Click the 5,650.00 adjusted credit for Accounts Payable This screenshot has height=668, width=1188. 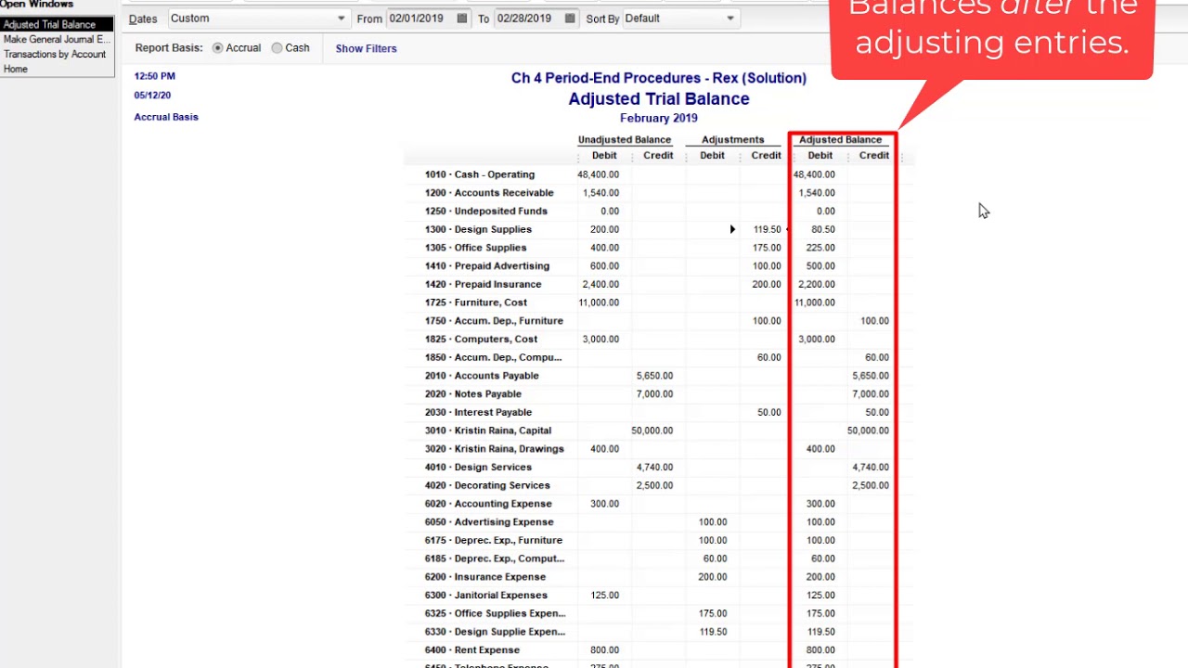[x=871, y=376]
